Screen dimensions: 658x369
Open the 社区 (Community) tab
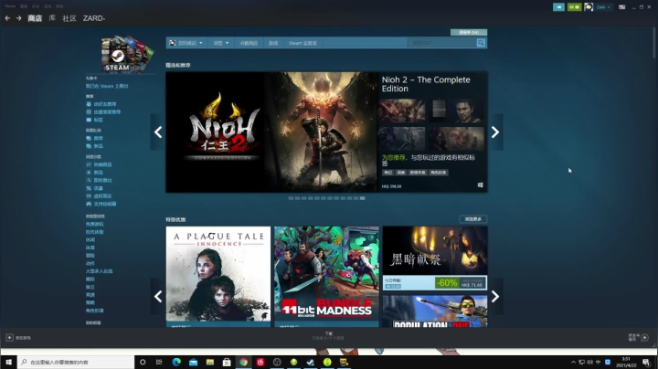click(69, 18)
